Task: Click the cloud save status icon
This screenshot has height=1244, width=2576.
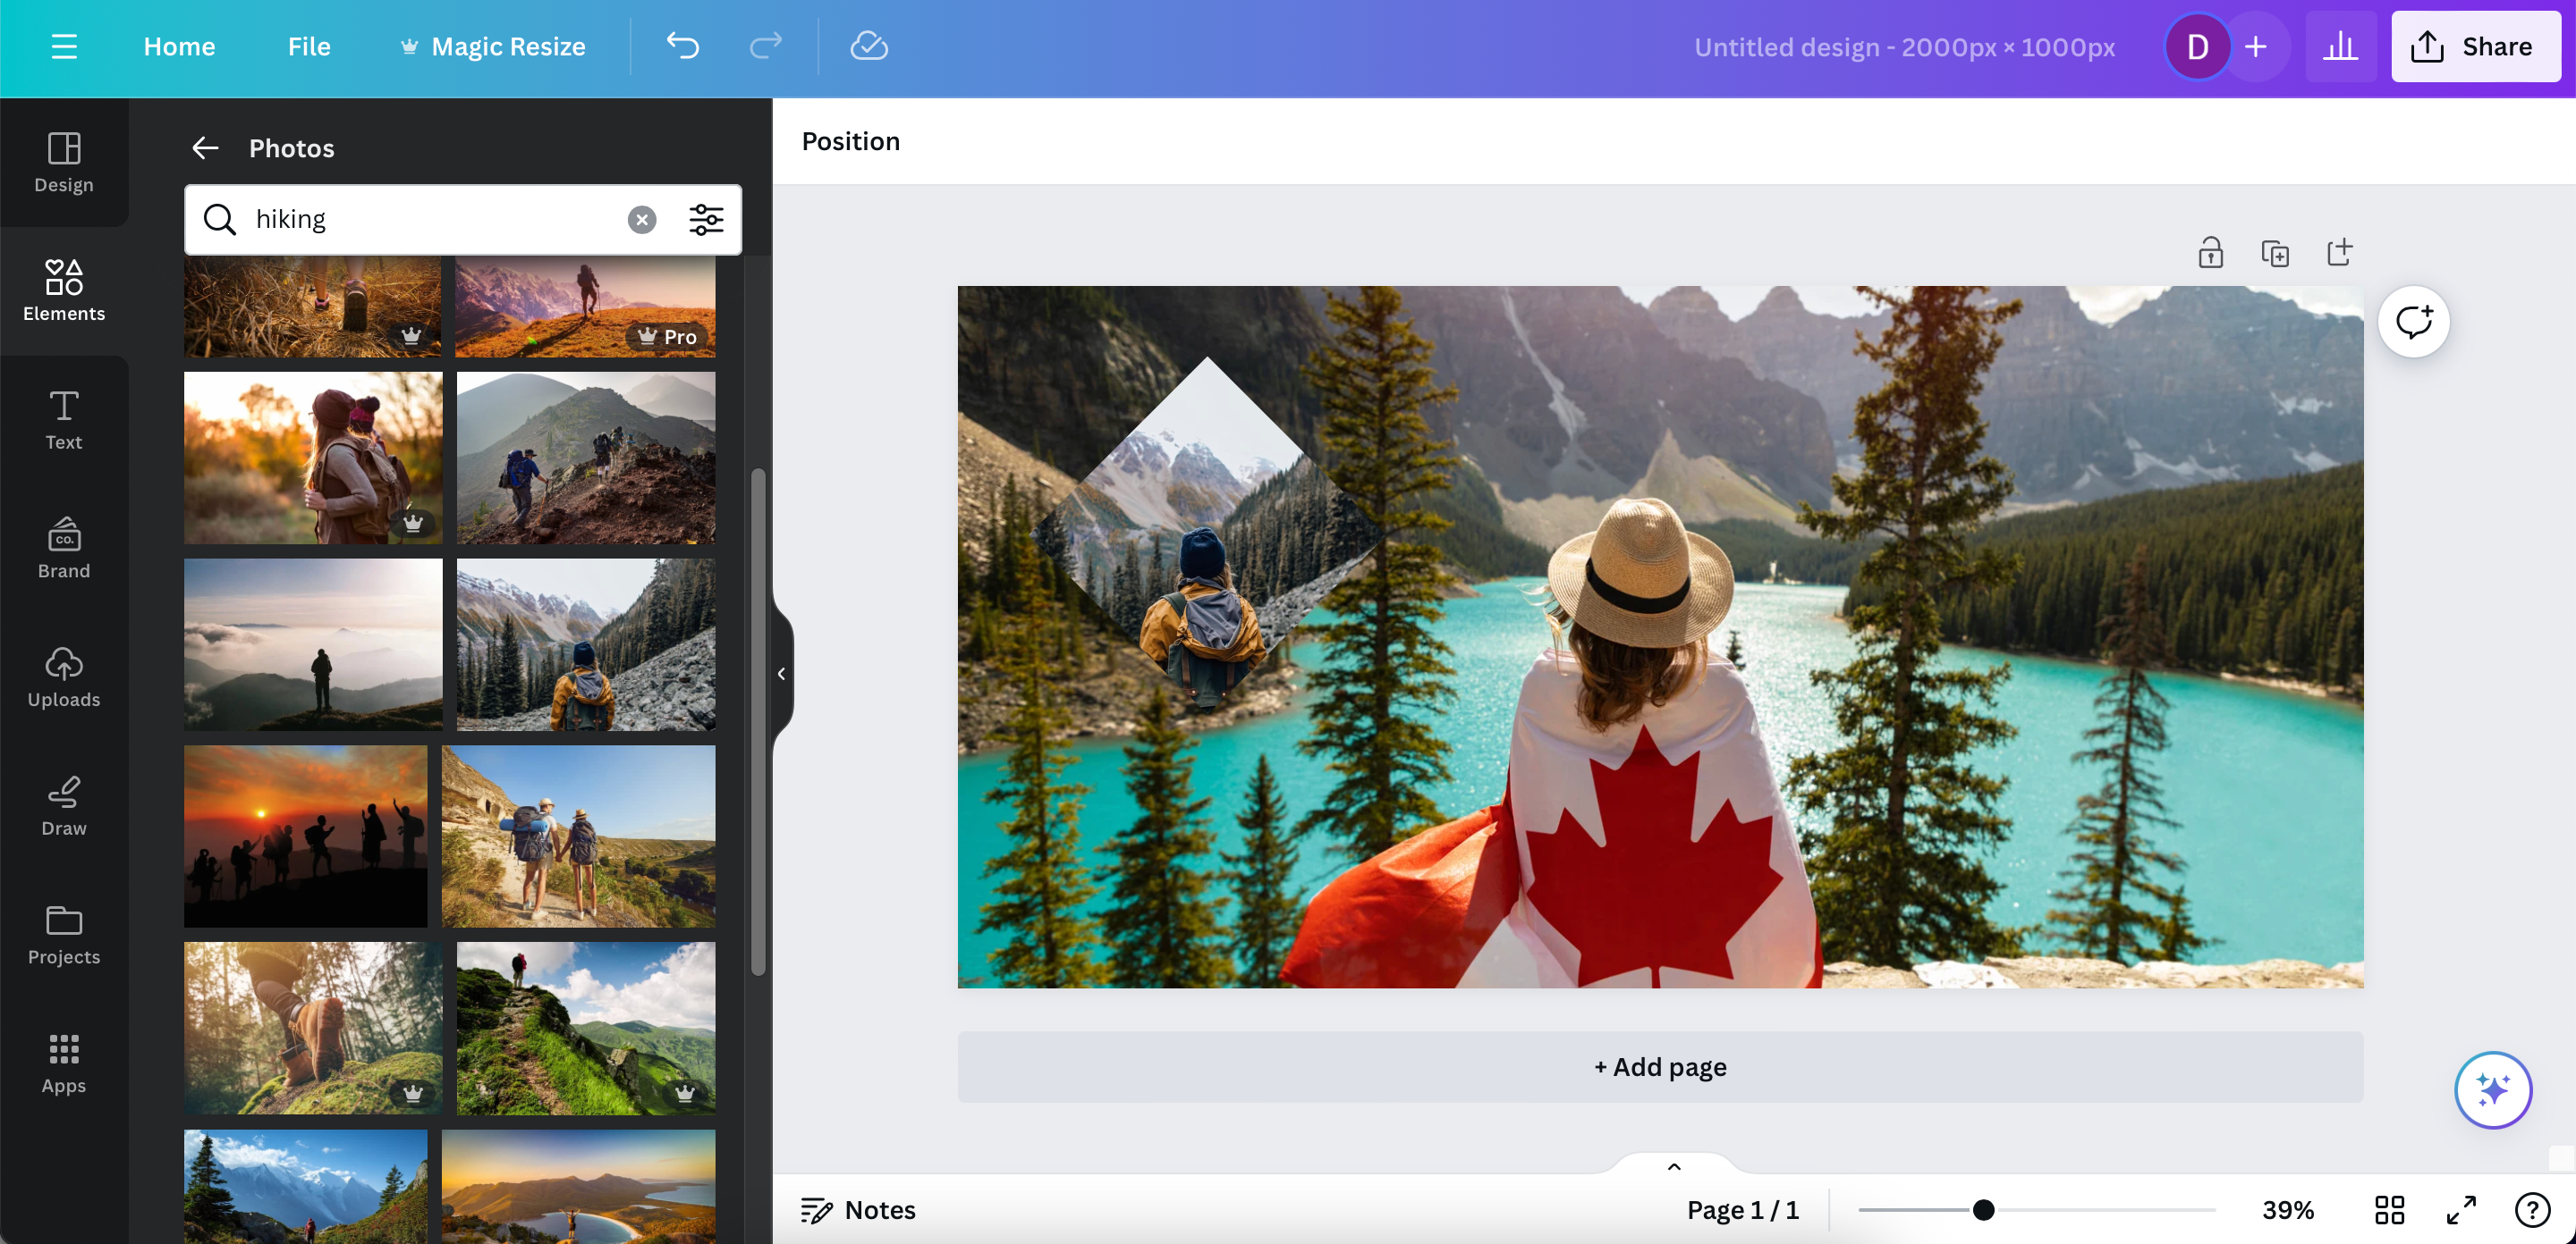Action: point(868,46)
